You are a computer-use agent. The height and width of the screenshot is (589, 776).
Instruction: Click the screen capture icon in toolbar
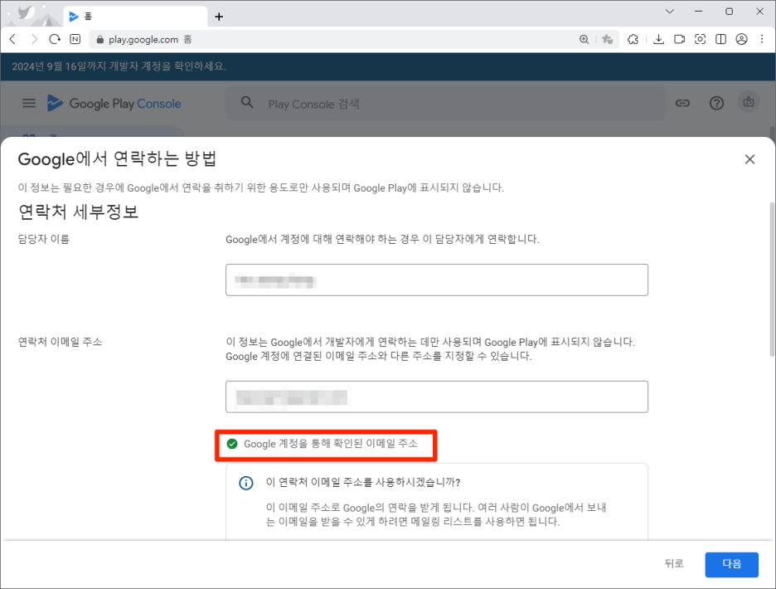701,39
